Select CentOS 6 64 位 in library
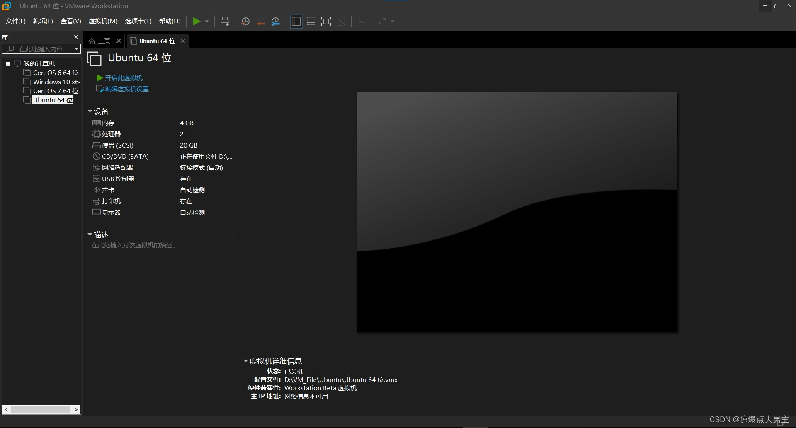 click(x=55, y=73)
